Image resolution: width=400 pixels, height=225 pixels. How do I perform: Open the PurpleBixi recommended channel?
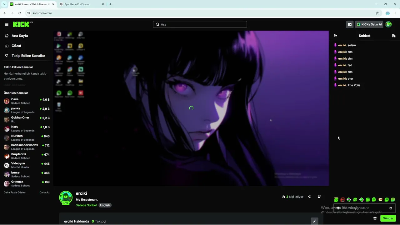tap(27, 156)
